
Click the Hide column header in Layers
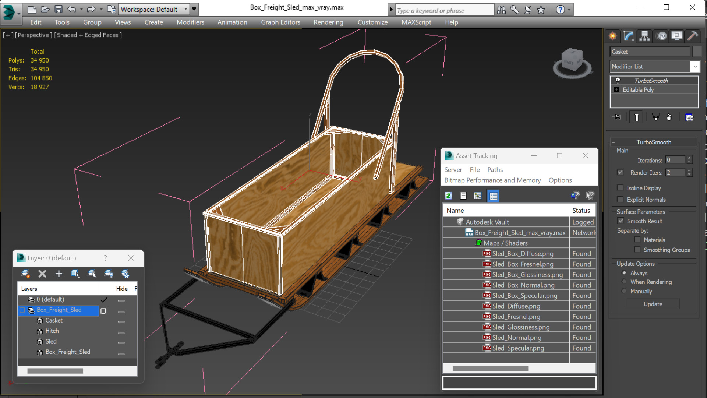(x=122, y=289)
